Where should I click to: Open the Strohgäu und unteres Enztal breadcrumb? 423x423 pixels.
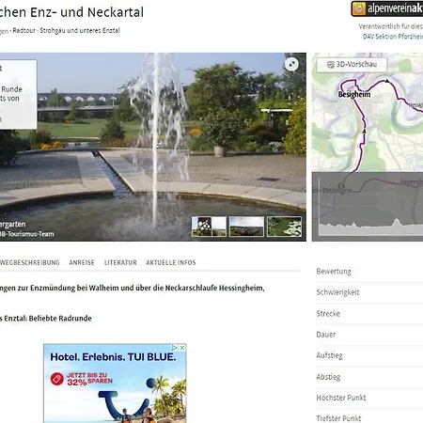coord(80,30)
